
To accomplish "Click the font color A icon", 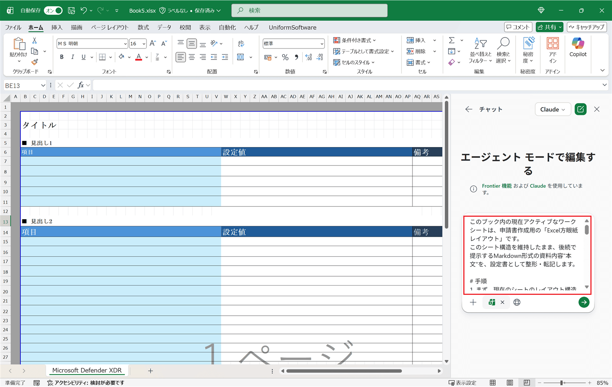I will pyautogui.click(x=139, y=57).
